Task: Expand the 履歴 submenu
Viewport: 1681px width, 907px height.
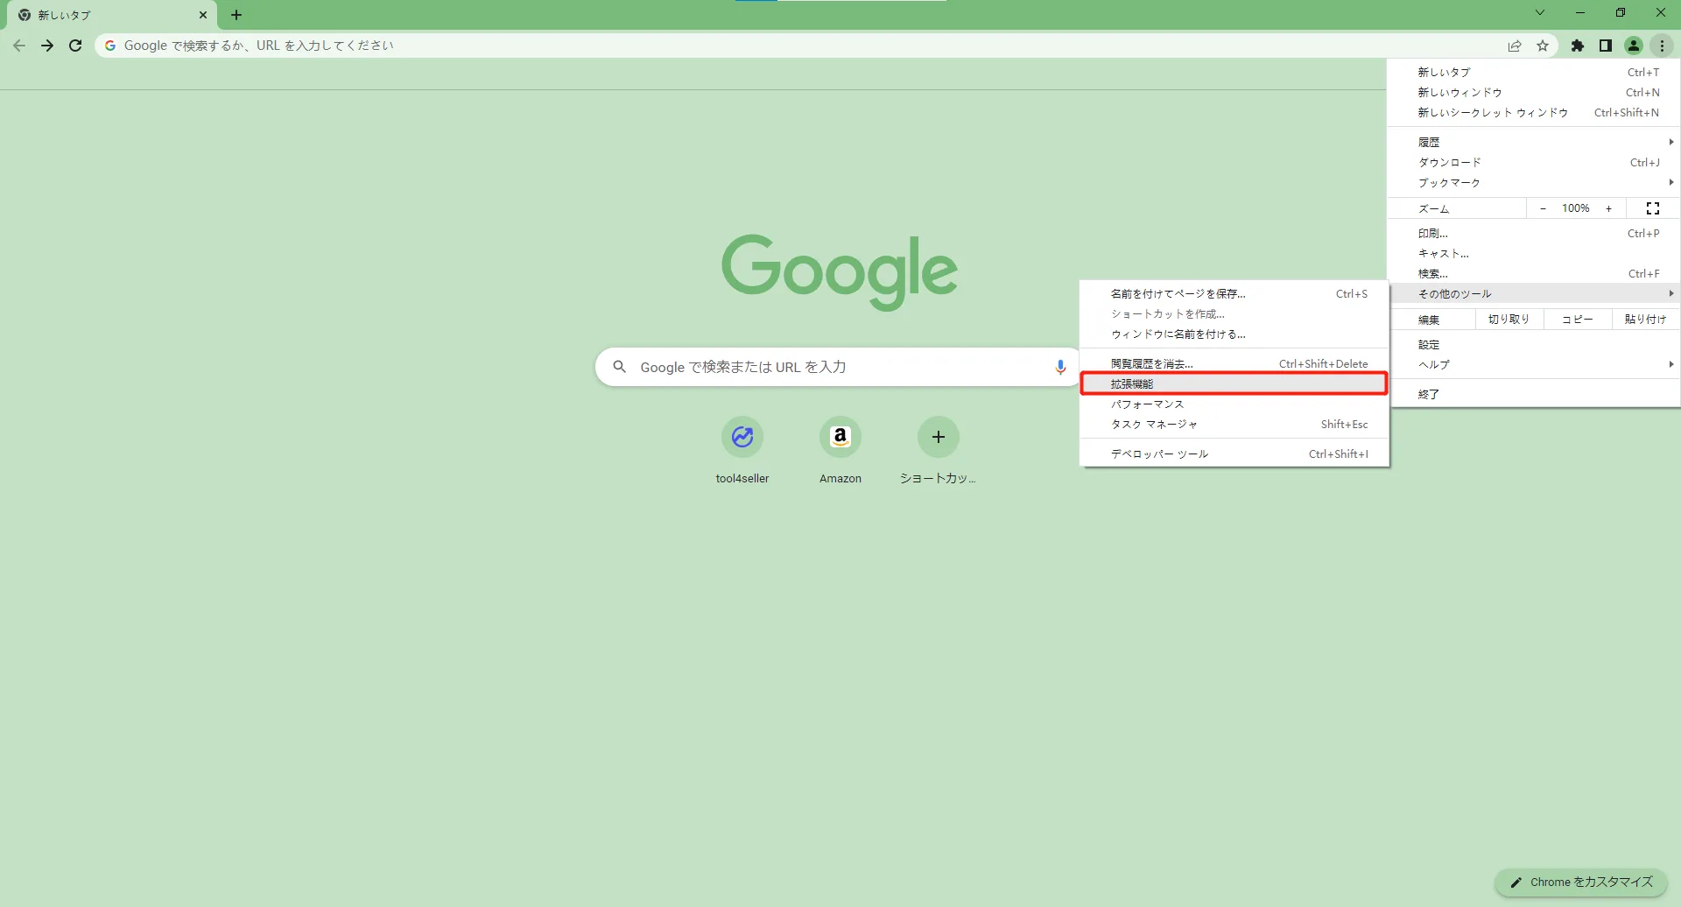Action: point(1534,142)
